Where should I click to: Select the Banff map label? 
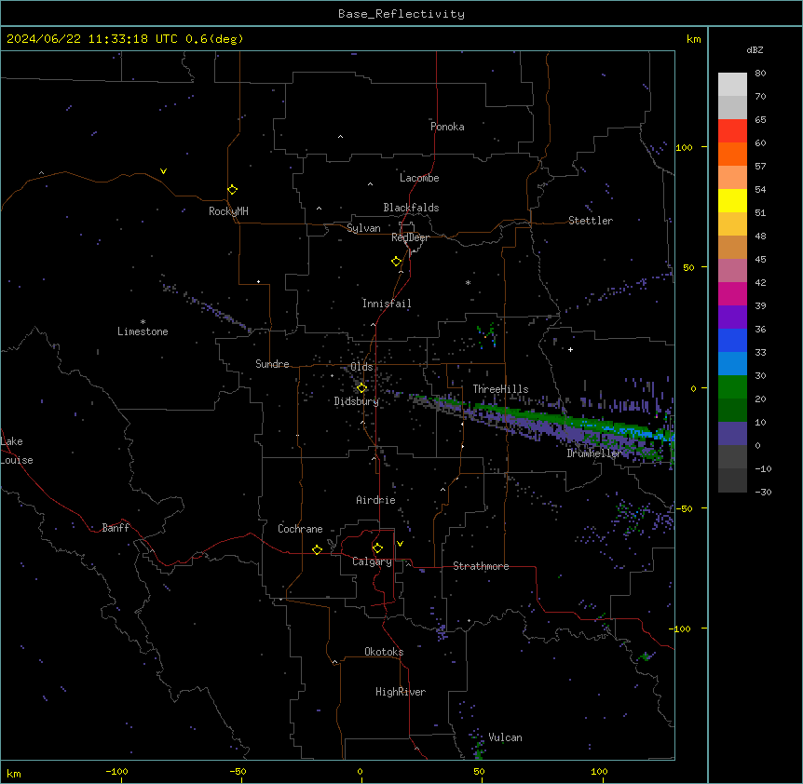click(x=116, y=528)
